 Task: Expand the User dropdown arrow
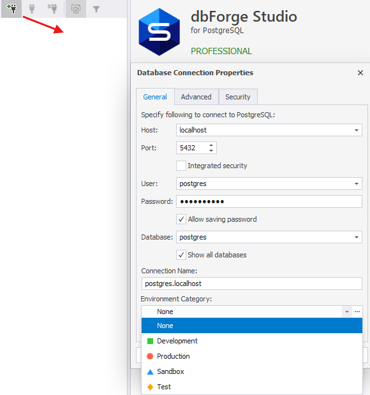357,183
